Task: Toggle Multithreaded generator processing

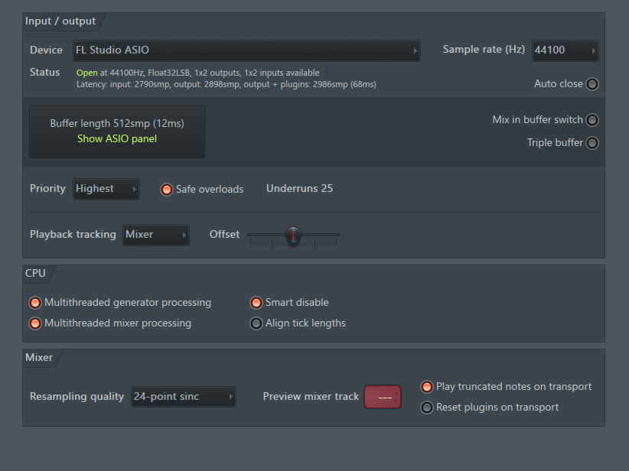Action: point(35,303)
